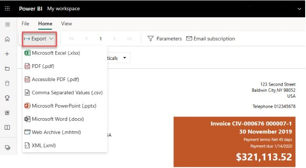Click the Create plus icon in sidebar
306x168 pixels.
coord(7,54)
